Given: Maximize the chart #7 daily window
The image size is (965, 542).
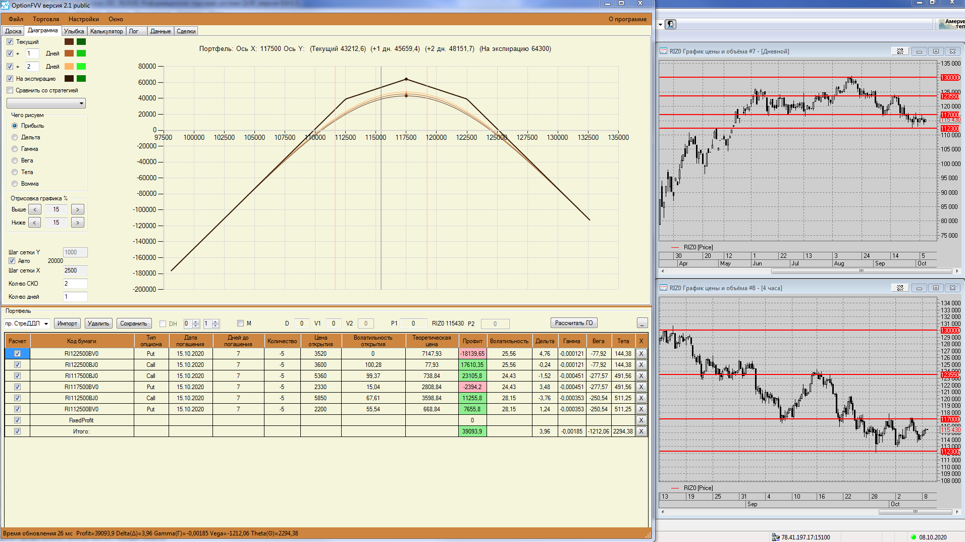Looking at the screenshot, I should 936,51.
